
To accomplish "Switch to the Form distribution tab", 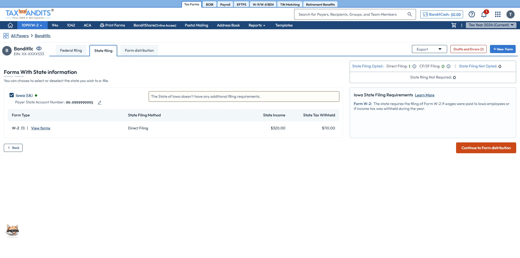I will [x=139, y=51].
